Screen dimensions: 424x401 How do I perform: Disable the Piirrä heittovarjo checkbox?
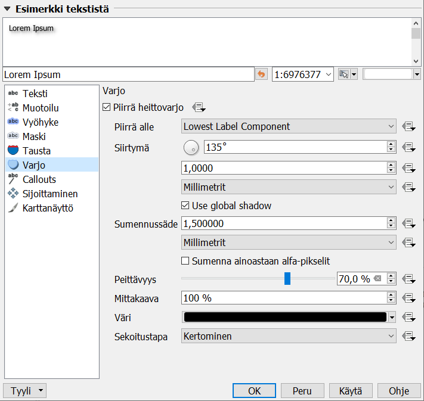107,107
